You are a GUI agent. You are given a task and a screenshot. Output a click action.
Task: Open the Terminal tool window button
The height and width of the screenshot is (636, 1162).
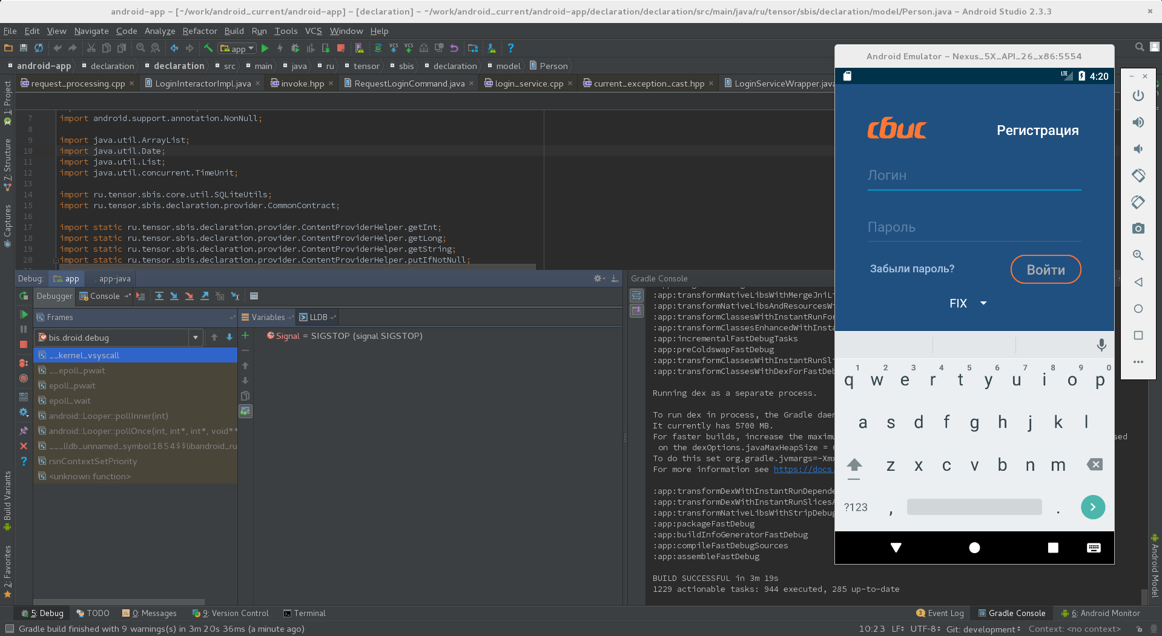tap(305, 613)
